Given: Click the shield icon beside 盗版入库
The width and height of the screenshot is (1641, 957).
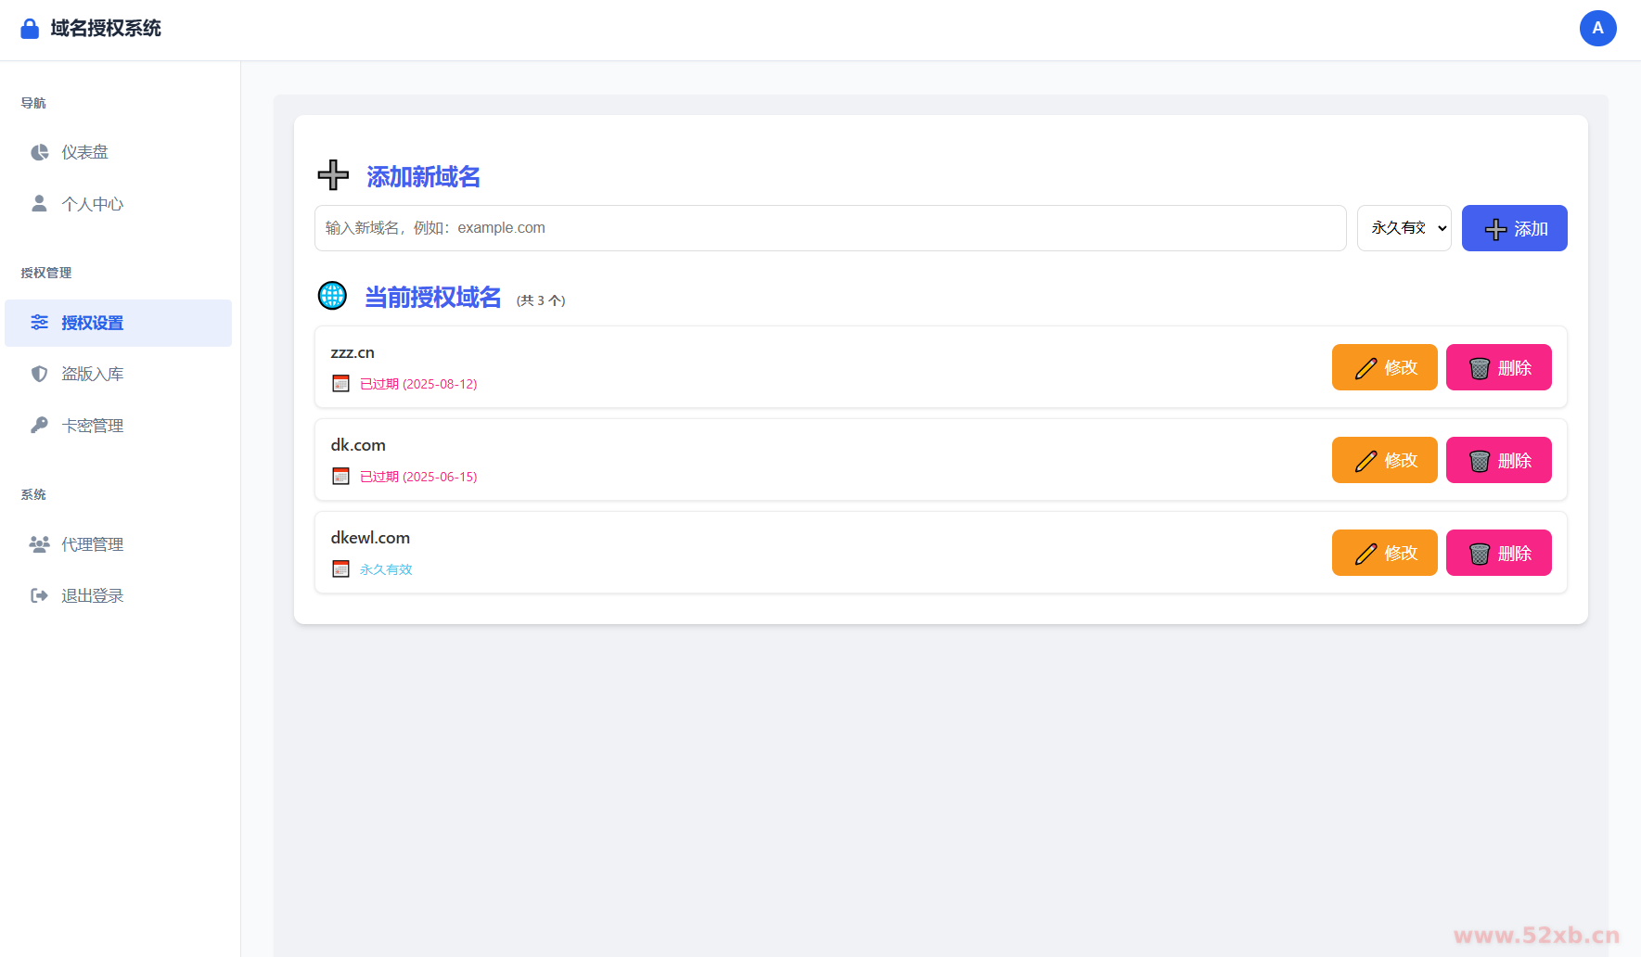Looking at the screenshot, I should pyautogui.click(x=39, y=374).
